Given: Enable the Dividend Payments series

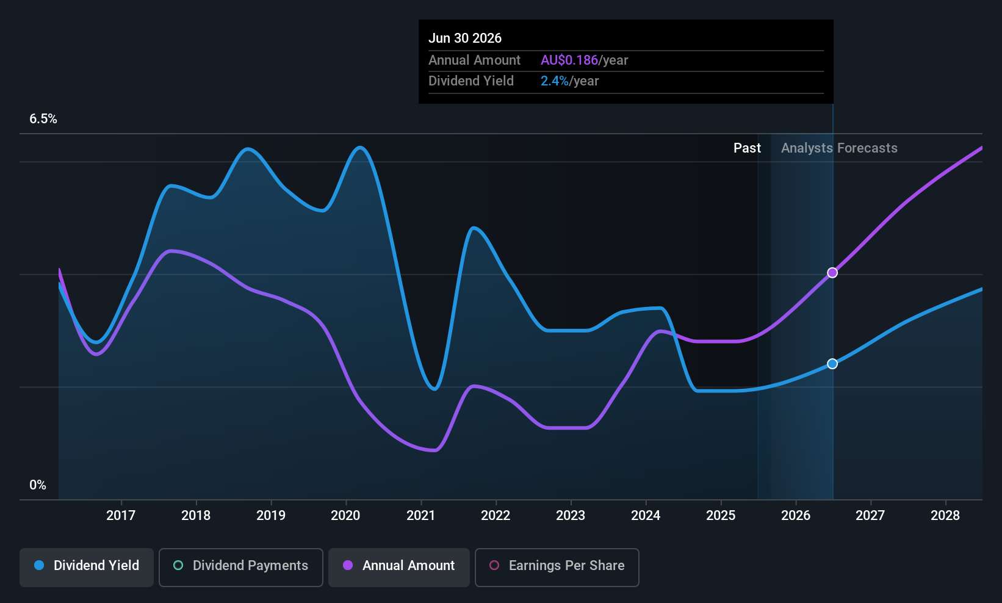Looking at the screenshot, I should point(241,568).
